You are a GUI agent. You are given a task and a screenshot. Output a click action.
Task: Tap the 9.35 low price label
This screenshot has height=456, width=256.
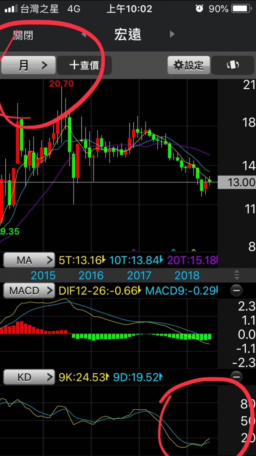10,231
